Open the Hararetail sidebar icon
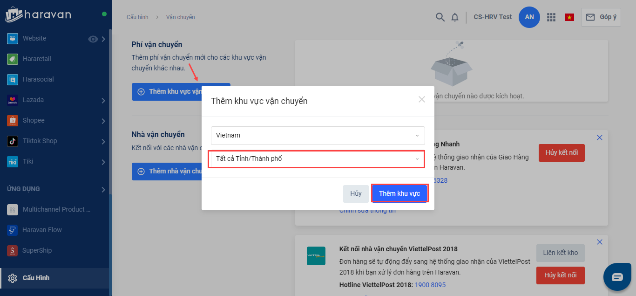The height and width of the screenshot is (296, 636). 13,59
